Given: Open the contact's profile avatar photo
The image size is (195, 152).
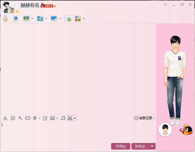Looking at the screenshot, I should pyautogui.click(x=9, y=7).
